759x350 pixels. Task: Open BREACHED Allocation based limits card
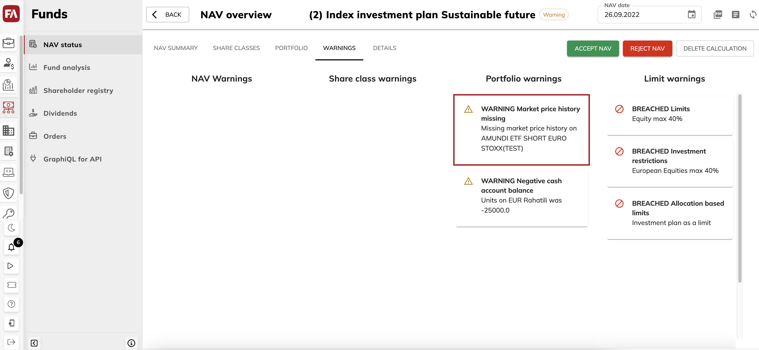tap(670, 215)
